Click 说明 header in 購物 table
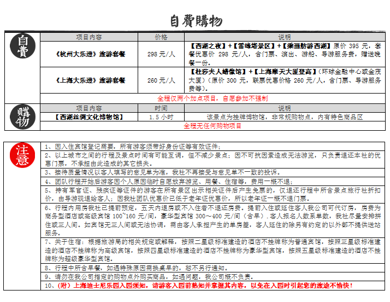 coord(285,108)
